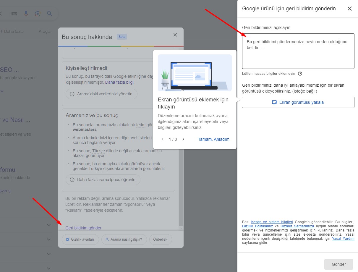Image resolution: width=358 pixels, height=272 pixels.
Task: Close the Google feedback panel
Action: [350, 9]
